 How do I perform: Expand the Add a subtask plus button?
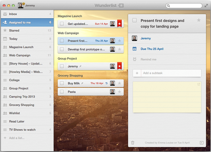pyautogui.click(x=137, y=73)
